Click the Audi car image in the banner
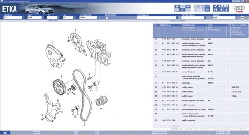Image resolution: width=249 pixels, height=135 pixels. click(40, 9)
